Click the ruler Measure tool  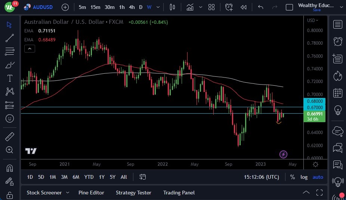tap(10, 137)
